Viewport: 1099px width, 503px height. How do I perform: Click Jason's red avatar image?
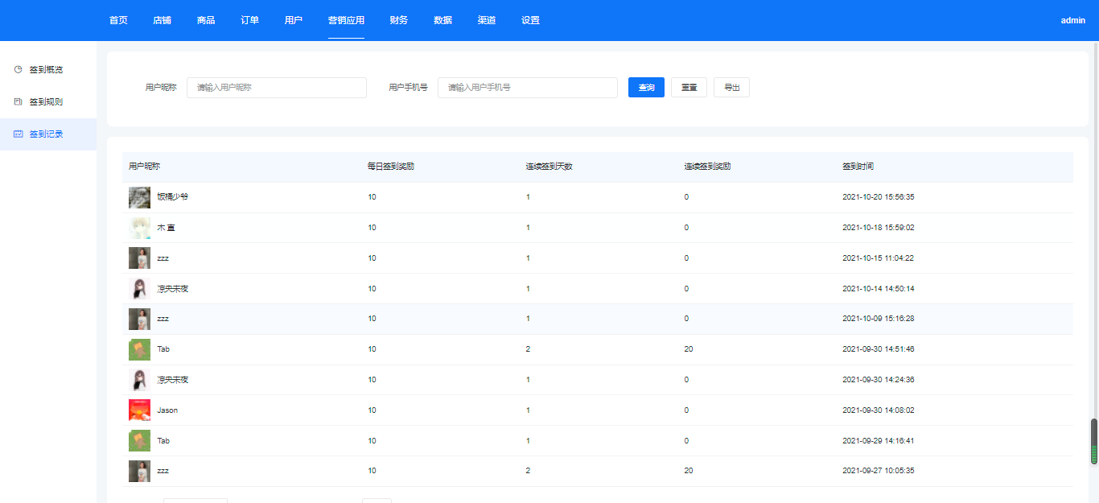point(139,410)
